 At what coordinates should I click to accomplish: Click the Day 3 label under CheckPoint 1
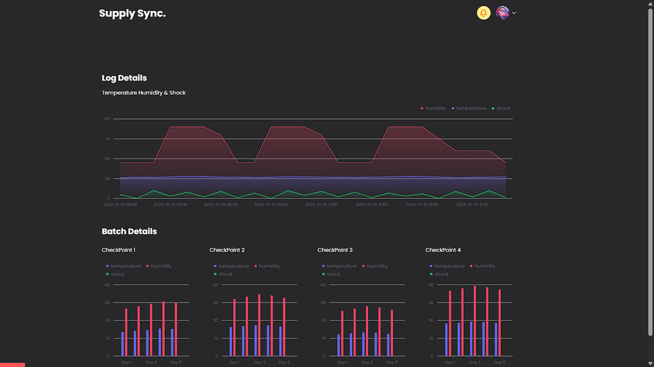[x=151, y=362]
